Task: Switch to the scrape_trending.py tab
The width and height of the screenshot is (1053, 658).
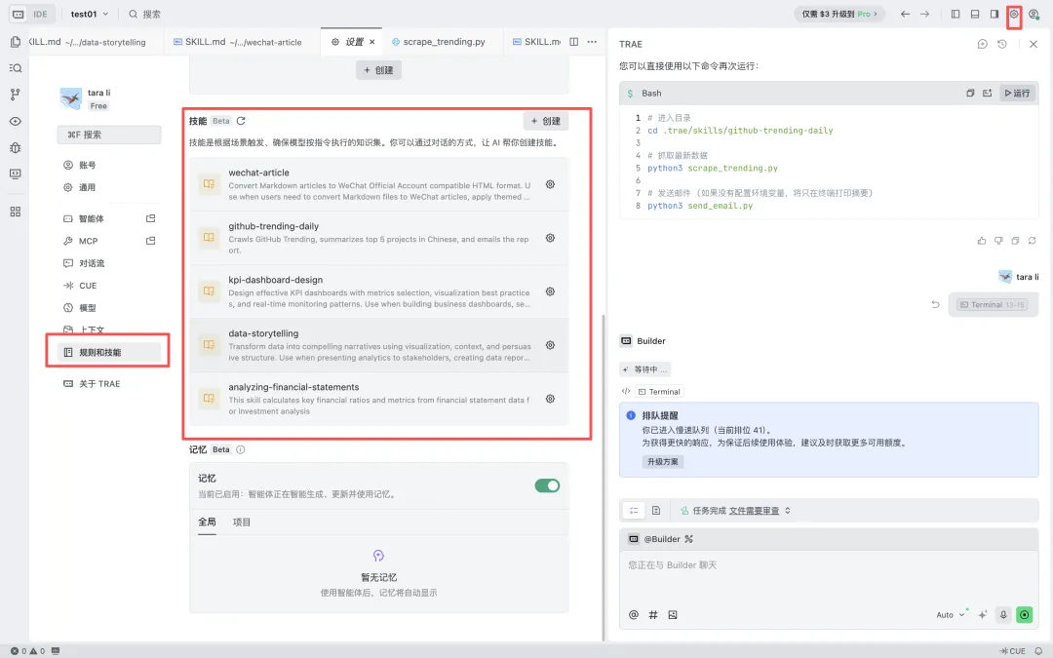Action: pyautogui.click(x=438, y=42)
